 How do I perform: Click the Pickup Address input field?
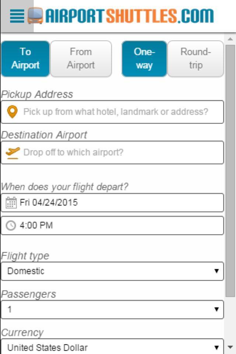[x=118, y=112]
